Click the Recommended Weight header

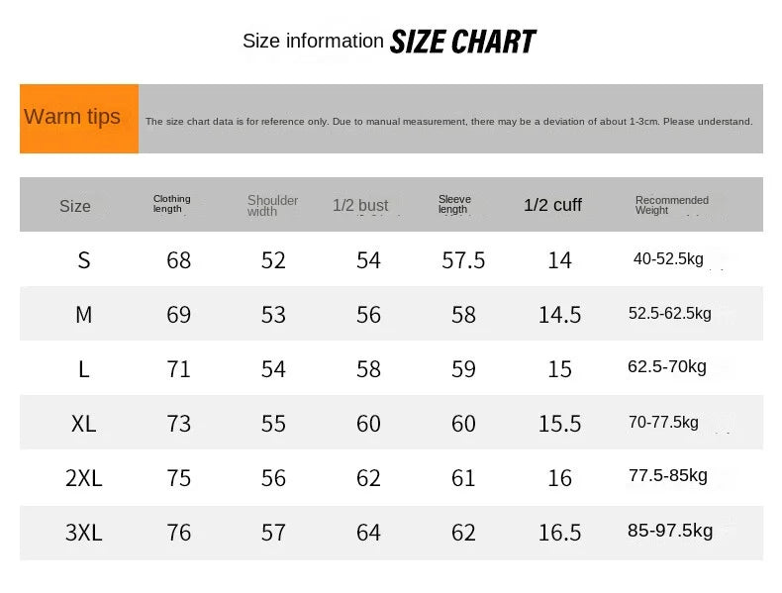671,205
